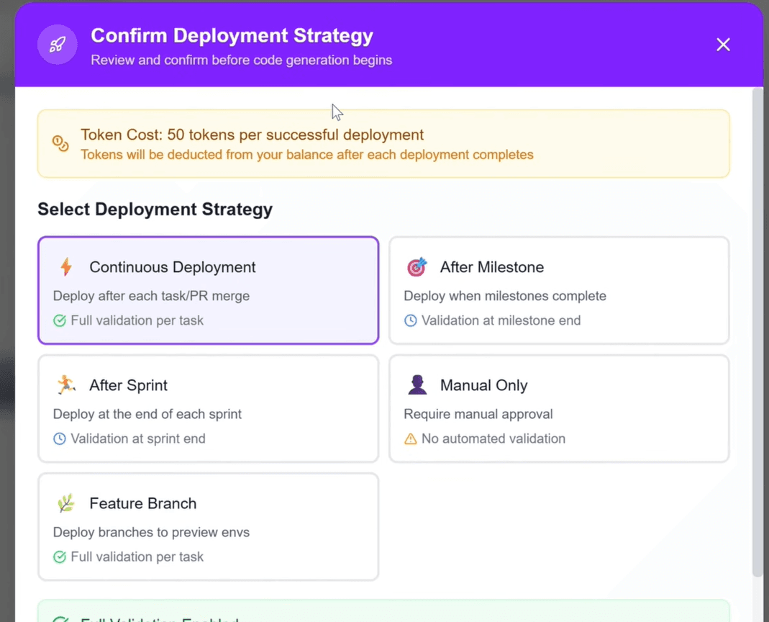
Task: Click the rocket icon in the dialog header
Action: tap(57, 44)
